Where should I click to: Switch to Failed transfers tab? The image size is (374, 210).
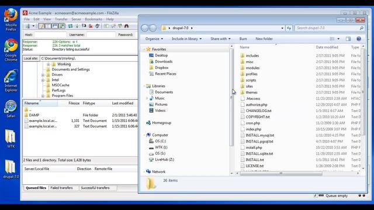(x=61, y=188)
